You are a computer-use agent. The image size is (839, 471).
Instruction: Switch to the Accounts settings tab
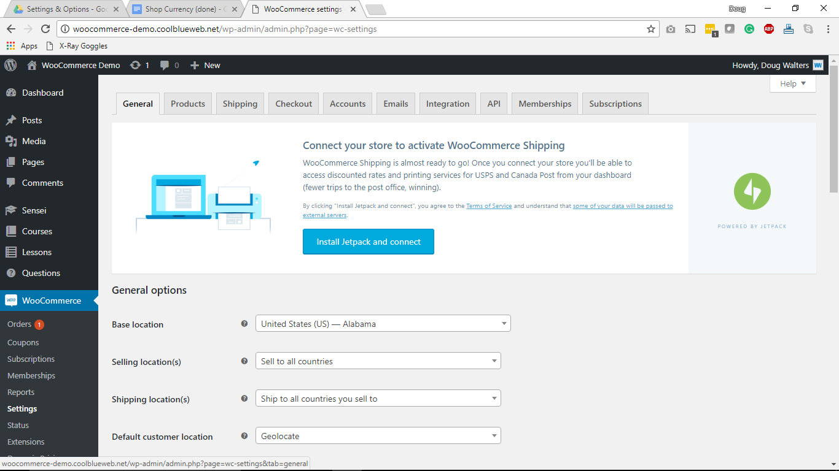coord(348,104)
